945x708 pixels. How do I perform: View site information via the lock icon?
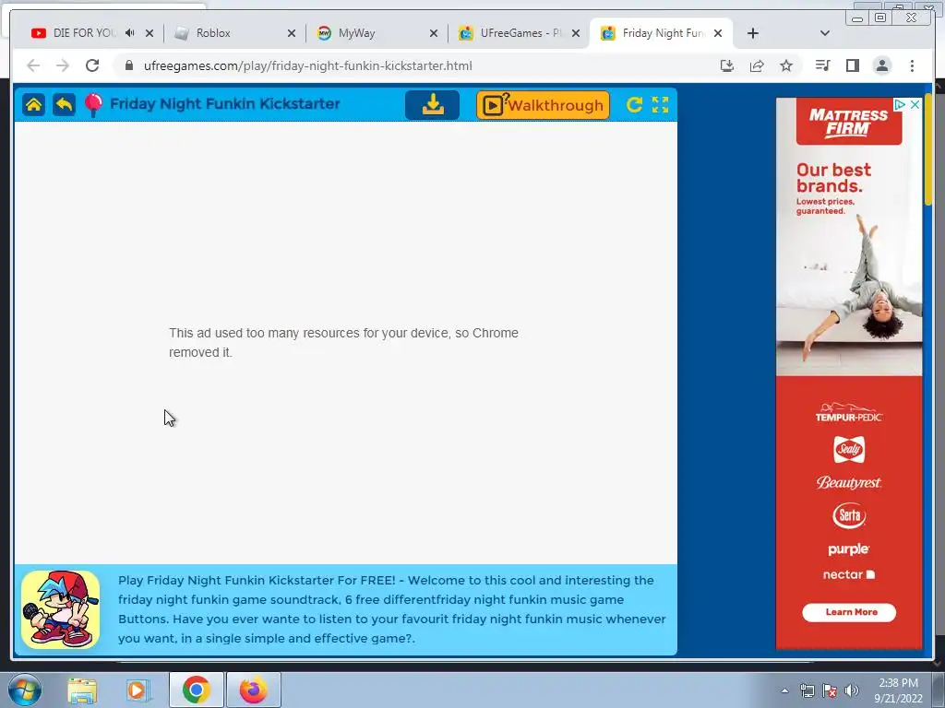click(128, 65)
